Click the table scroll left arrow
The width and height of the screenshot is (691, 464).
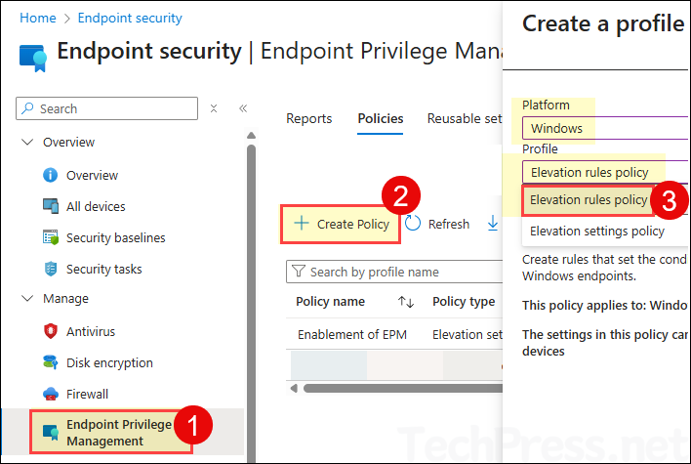point(294,388)
